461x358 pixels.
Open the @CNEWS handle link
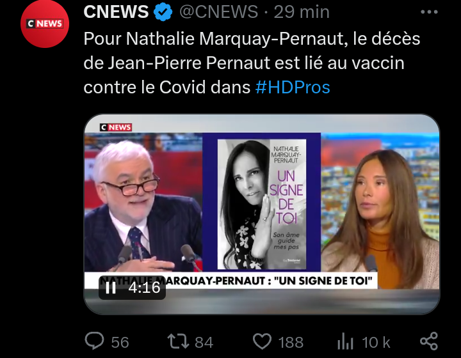pyautogui.click(x=219, y=12)
